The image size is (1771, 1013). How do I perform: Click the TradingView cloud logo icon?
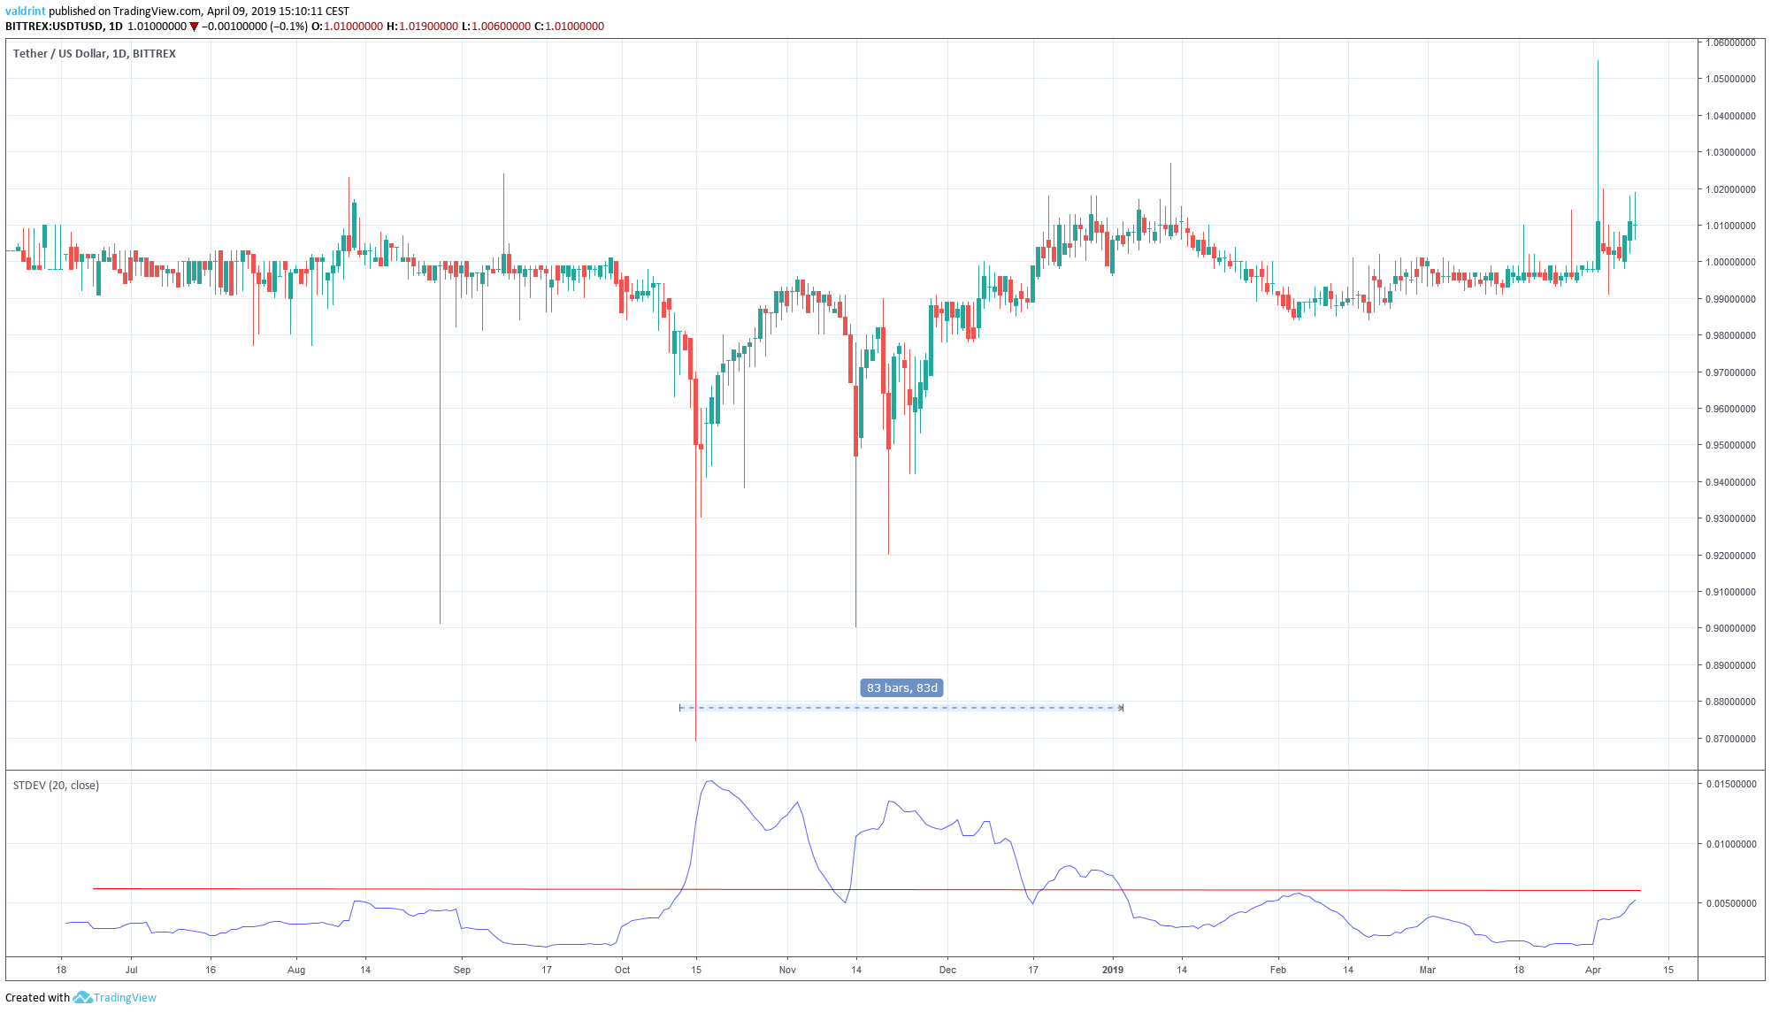(82, 997)
